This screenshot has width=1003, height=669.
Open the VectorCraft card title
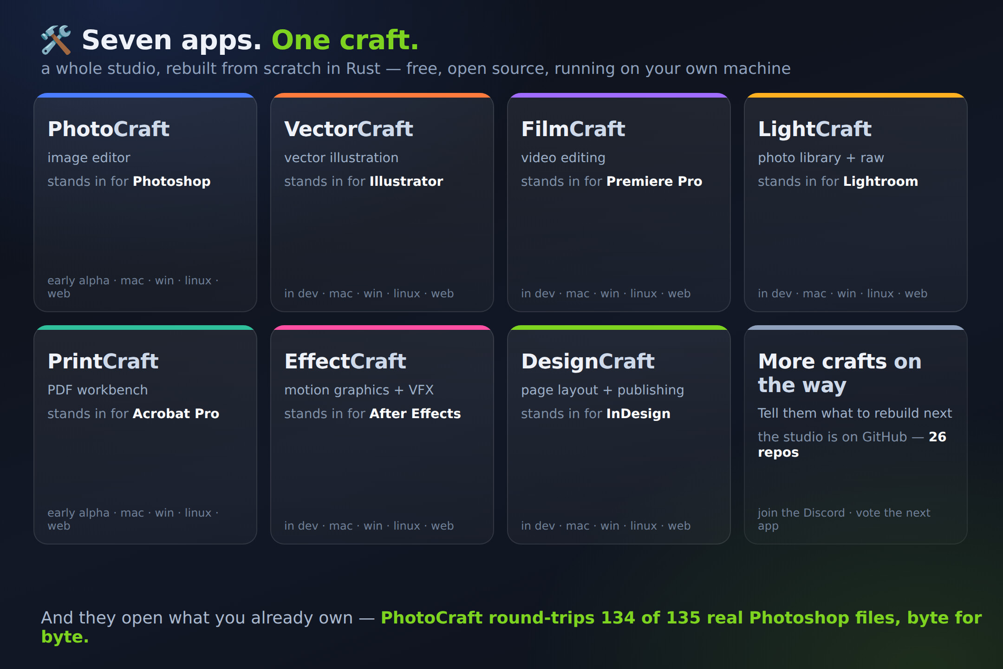click(349, 129)
